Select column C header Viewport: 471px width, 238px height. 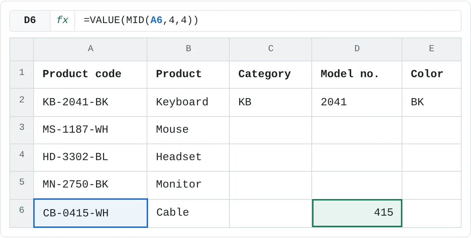click(x=271, y=49)
